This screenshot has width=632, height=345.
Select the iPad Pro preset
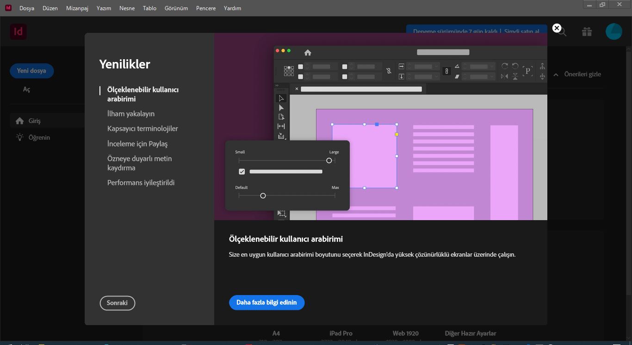(341, 333)
